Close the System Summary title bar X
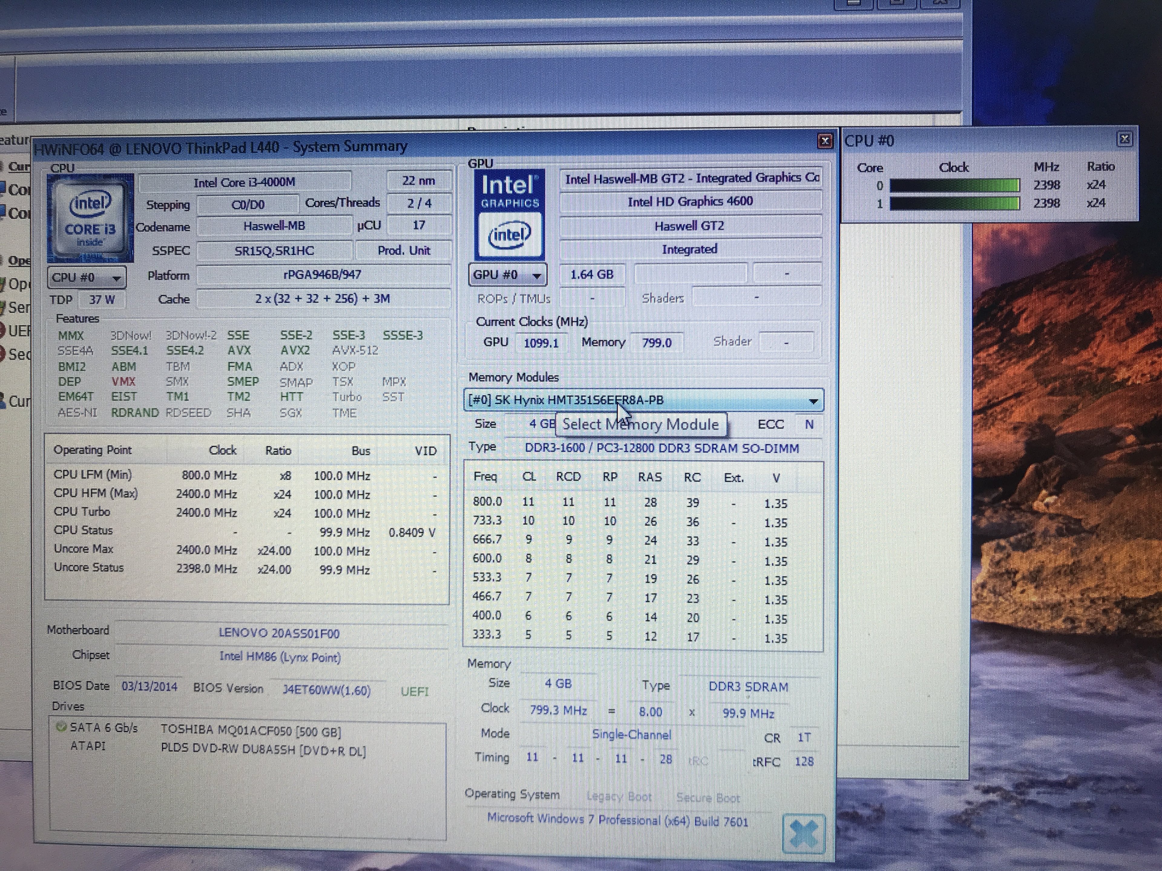Viewport: 1162px width, 871px height. pos(825,141)
